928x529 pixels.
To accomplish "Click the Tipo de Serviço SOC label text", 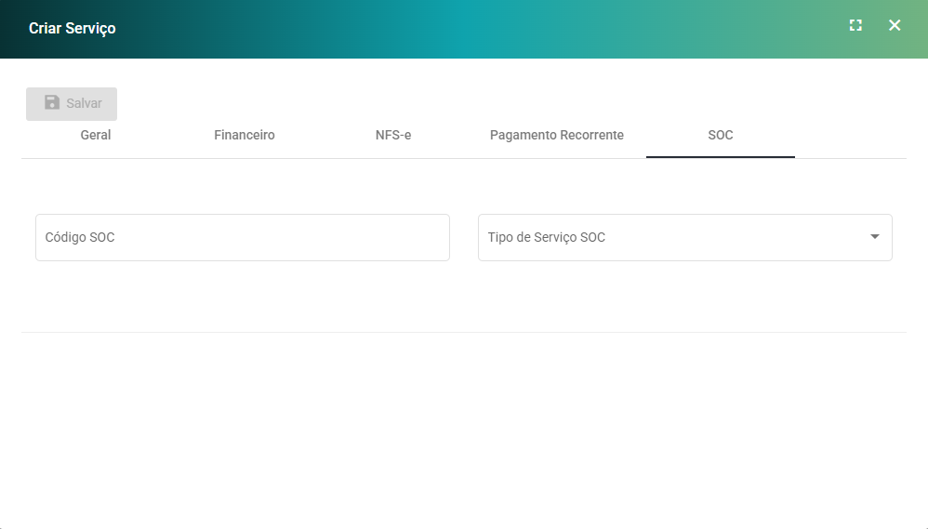I will [547, 238].
